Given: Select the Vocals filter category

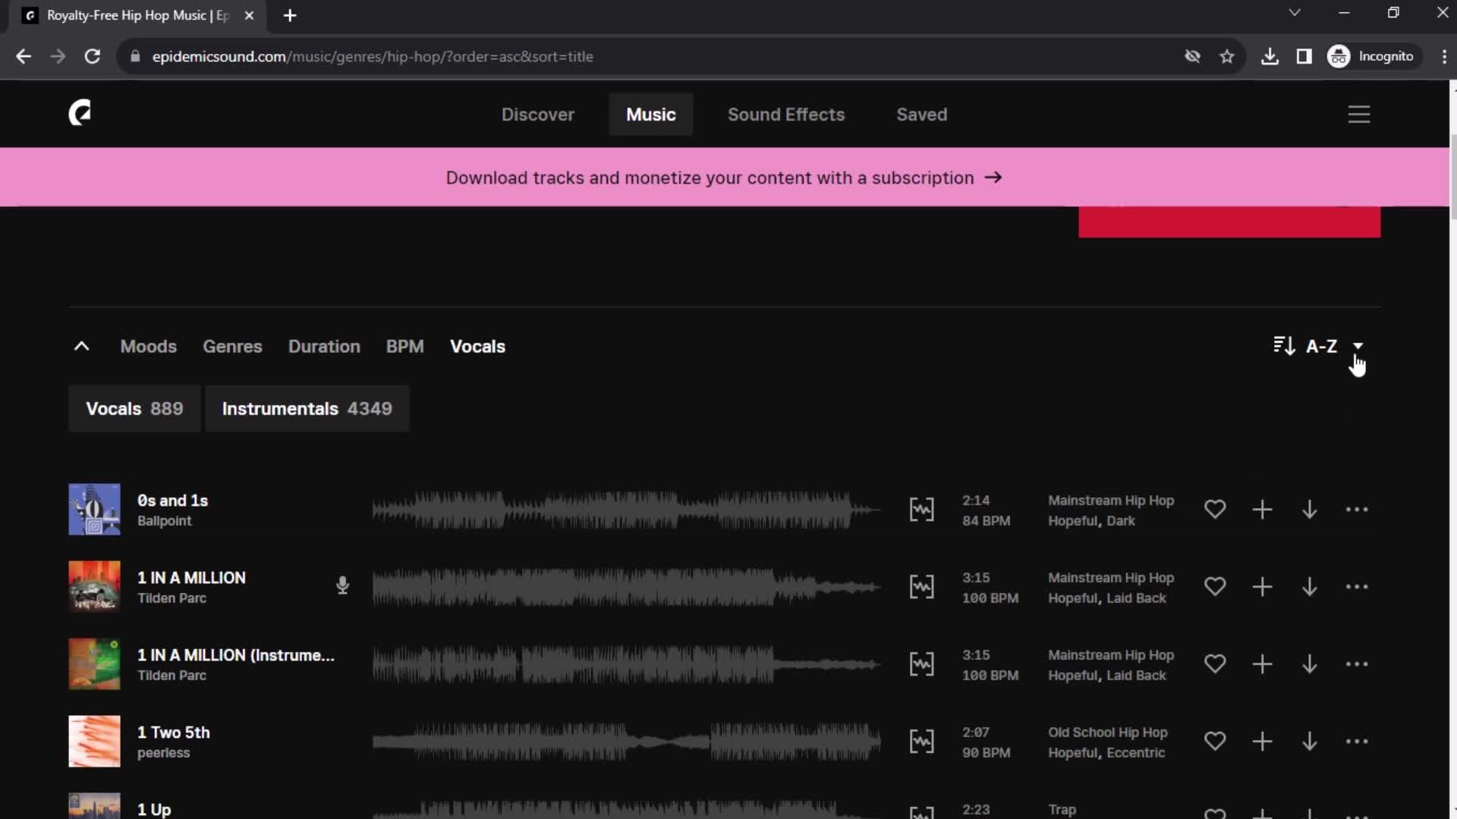Looking at the screenshot, I should tap(477, 347).
